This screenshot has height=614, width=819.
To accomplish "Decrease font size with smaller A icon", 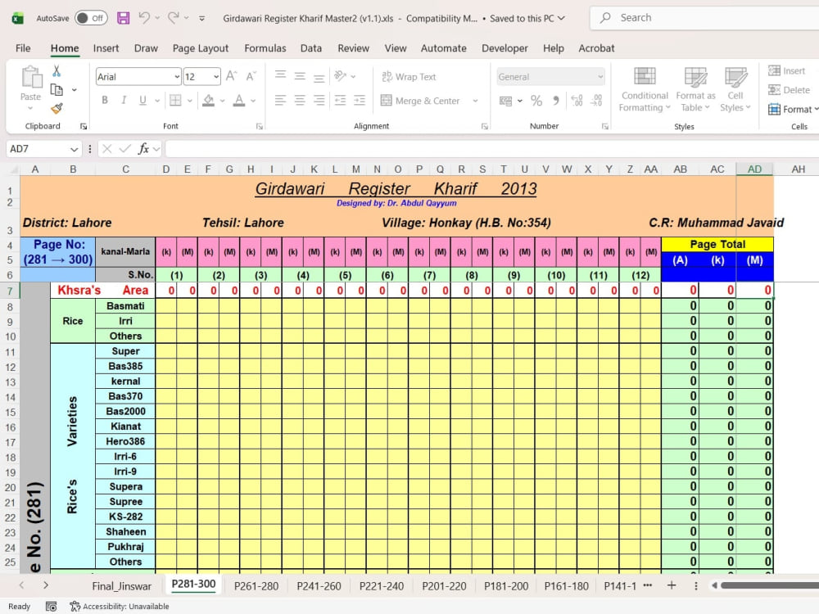I will 251,77.
